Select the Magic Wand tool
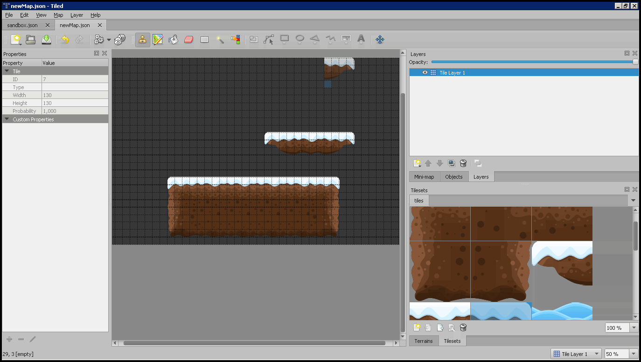641x362 pixels. [220, 40]
